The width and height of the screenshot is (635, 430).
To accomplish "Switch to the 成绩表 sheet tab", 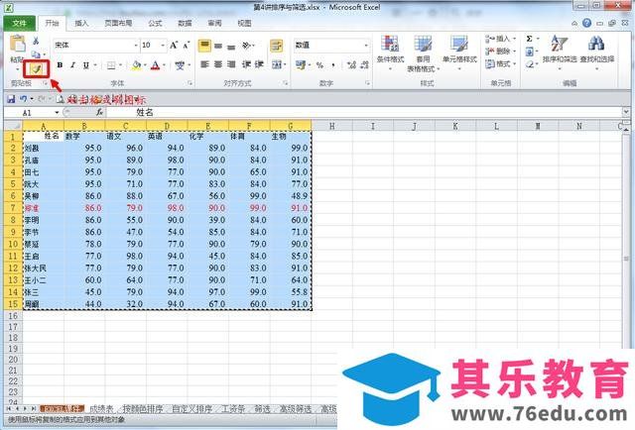I will click(x=101, y=409).
